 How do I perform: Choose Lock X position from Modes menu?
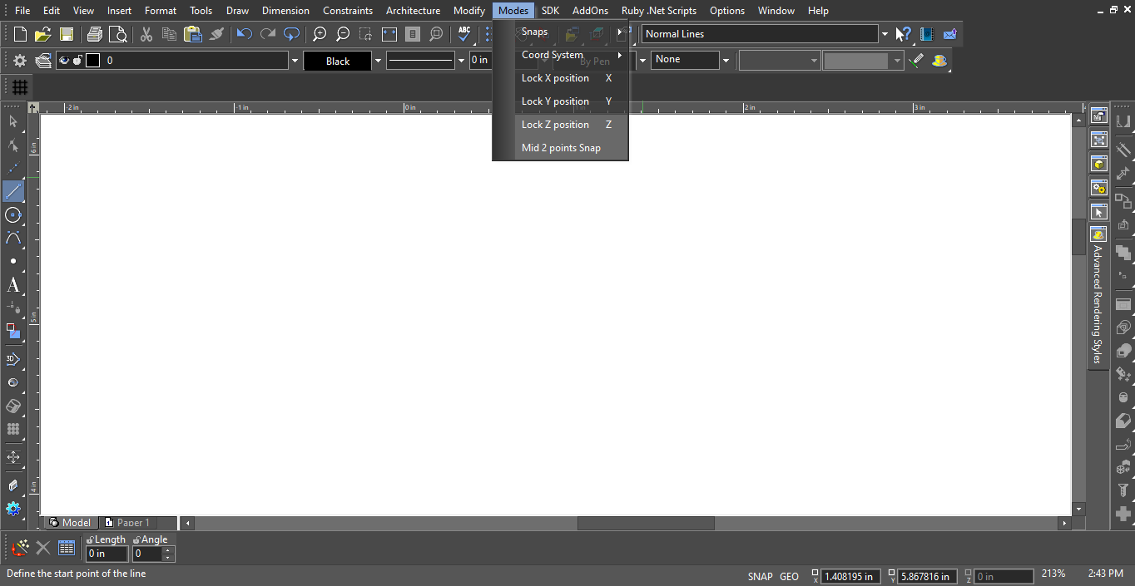click(555, 78)
